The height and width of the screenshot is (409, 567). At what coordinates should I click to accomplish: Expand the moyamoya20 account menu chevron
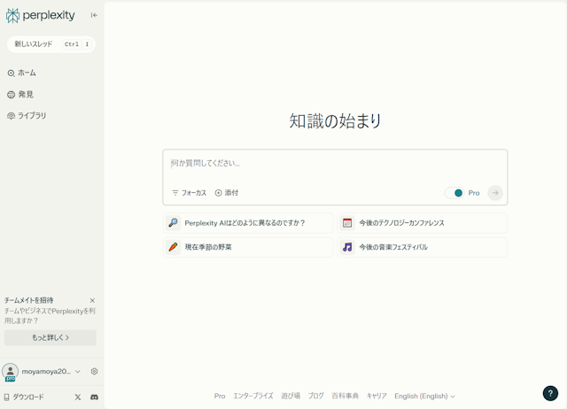coord(78,372)
